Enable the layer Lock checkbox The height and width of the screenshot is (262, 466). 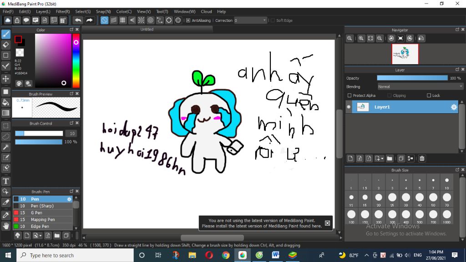429,96
